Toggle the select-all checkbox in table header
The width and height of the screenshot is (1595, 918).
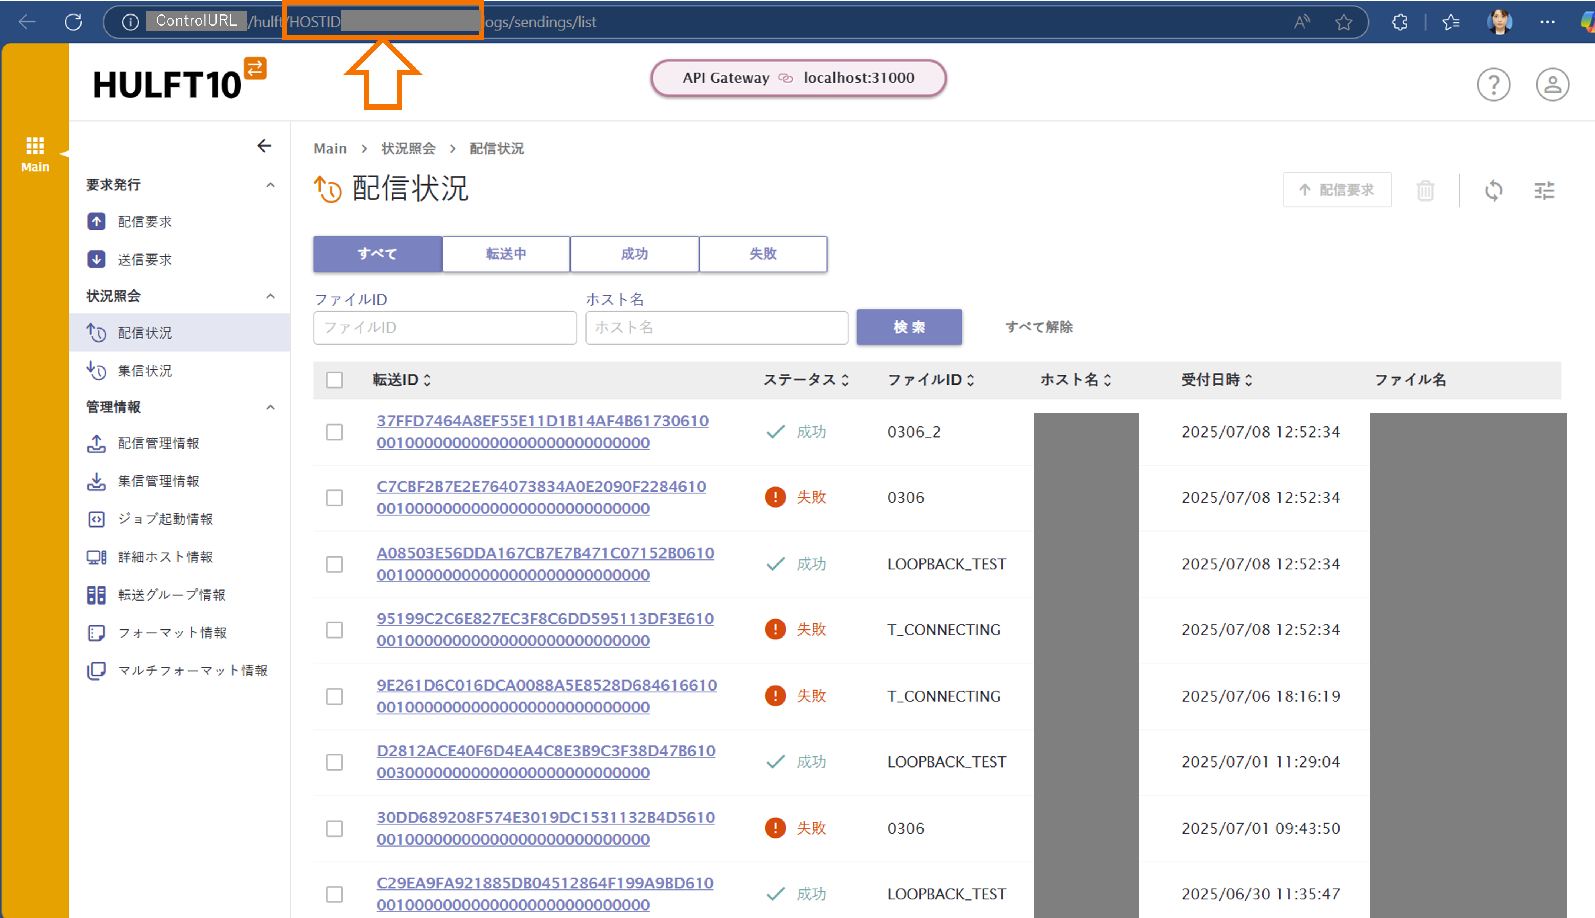(334, 380)
